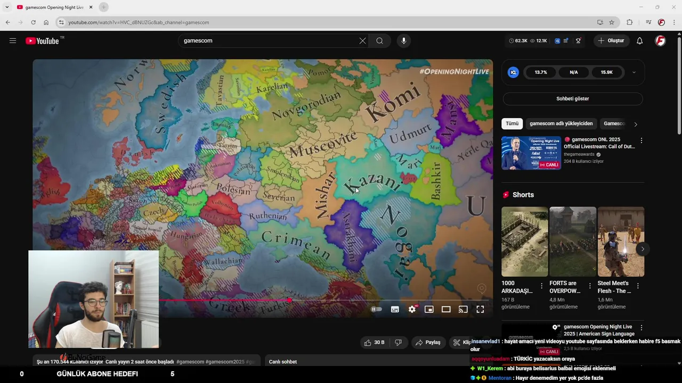Open options for FORTS are OVERPOW short
682x383 pixels.
(x=590, y=286)
